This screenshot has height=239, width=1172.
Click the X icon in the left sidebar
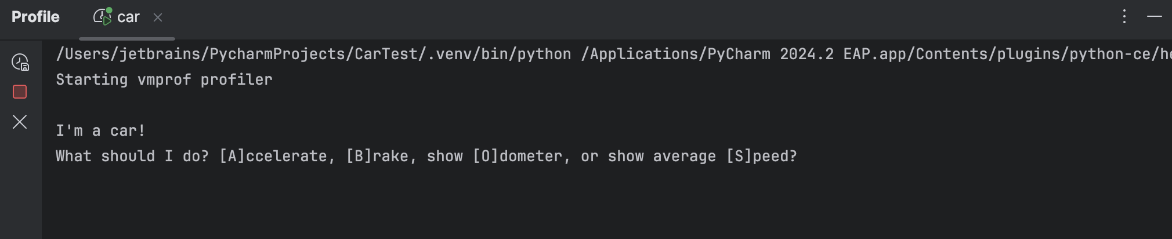pyautogui.click(x=20, y=122)
